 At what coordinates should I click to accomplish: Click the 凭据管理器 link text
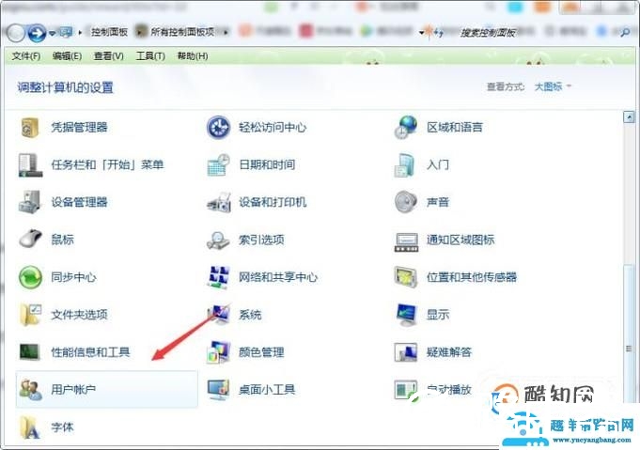tap(79, 127)
